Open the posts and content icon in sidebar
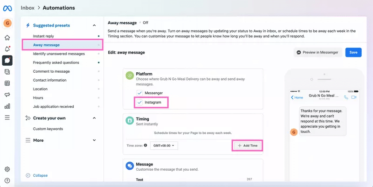The height and width of the screenshot is (187, 373). pos(7,72)
